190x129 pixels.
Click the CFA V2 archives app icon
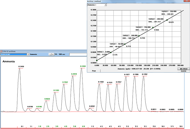tap(2, 51)
